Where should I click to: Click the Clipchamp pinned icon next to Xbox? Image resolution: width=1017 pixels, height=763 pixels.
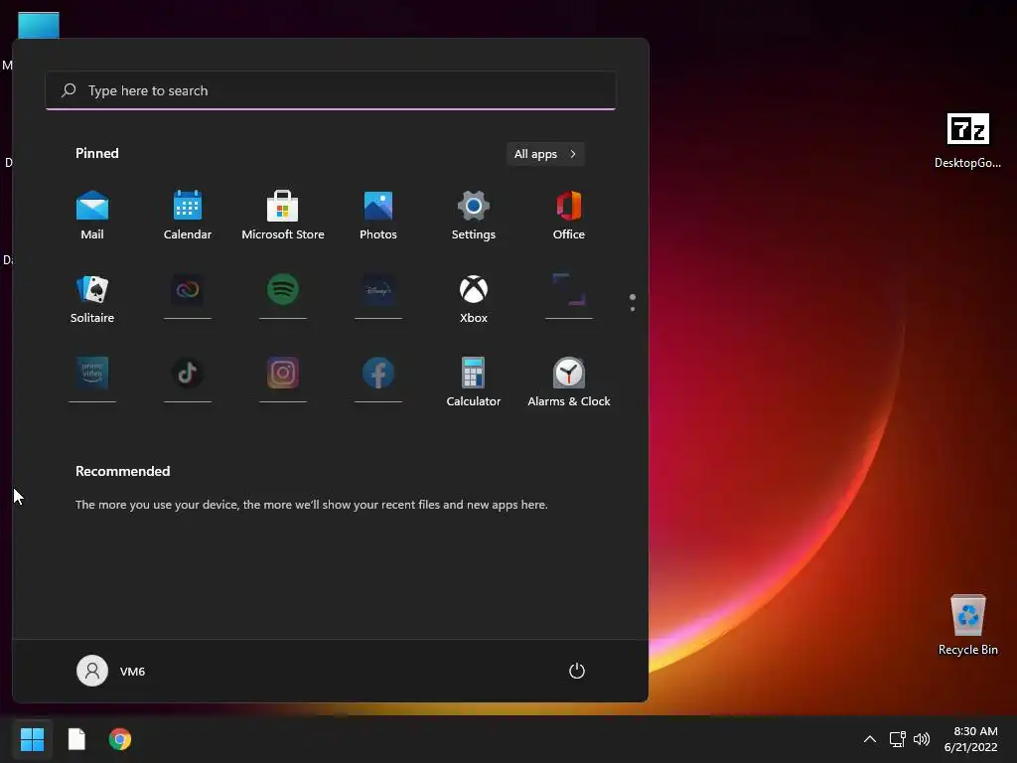pyautogui.click(x=569, y=289)
